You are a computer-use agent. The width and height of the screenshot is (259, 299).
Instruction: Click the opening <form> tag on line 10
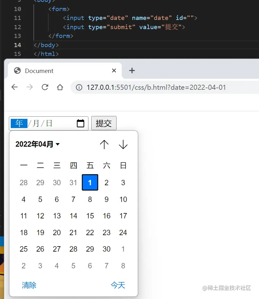point(59,9)
